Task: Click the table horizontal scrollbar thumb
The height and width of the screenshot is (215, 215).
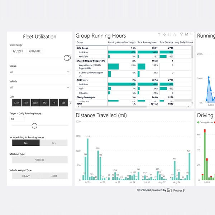Action: point(114,106)
